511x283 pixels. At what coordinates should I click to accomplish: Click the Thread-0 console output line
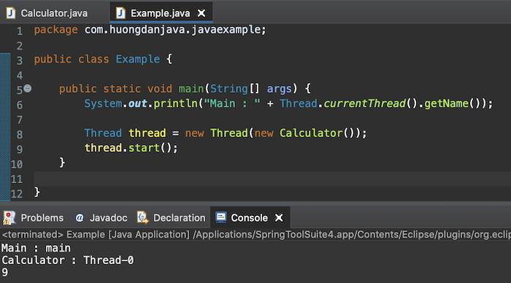click(x=67, y=260)
